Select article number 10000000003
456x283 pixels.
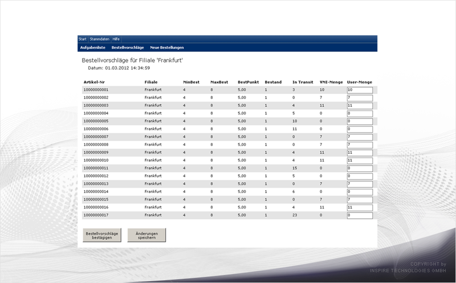96,105
